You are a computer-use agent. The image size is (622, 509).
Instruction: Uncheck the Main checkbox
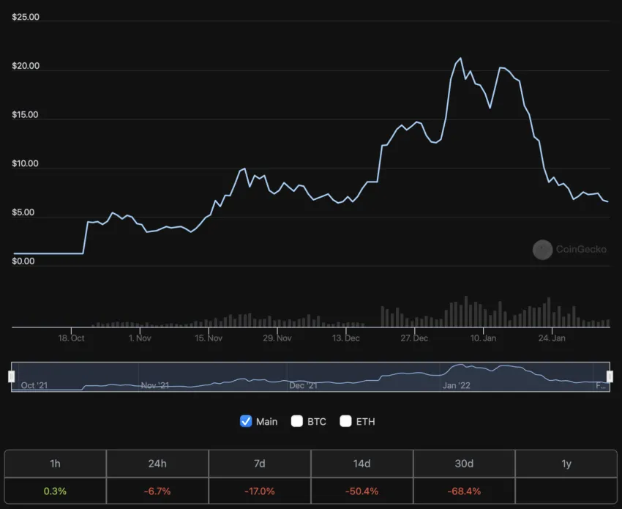246,421
